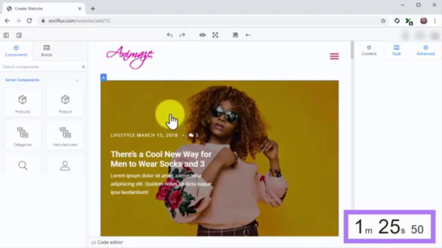442x248 pixels.
Task: Open the Content tab in the right panel
Action: pos(369,50)
